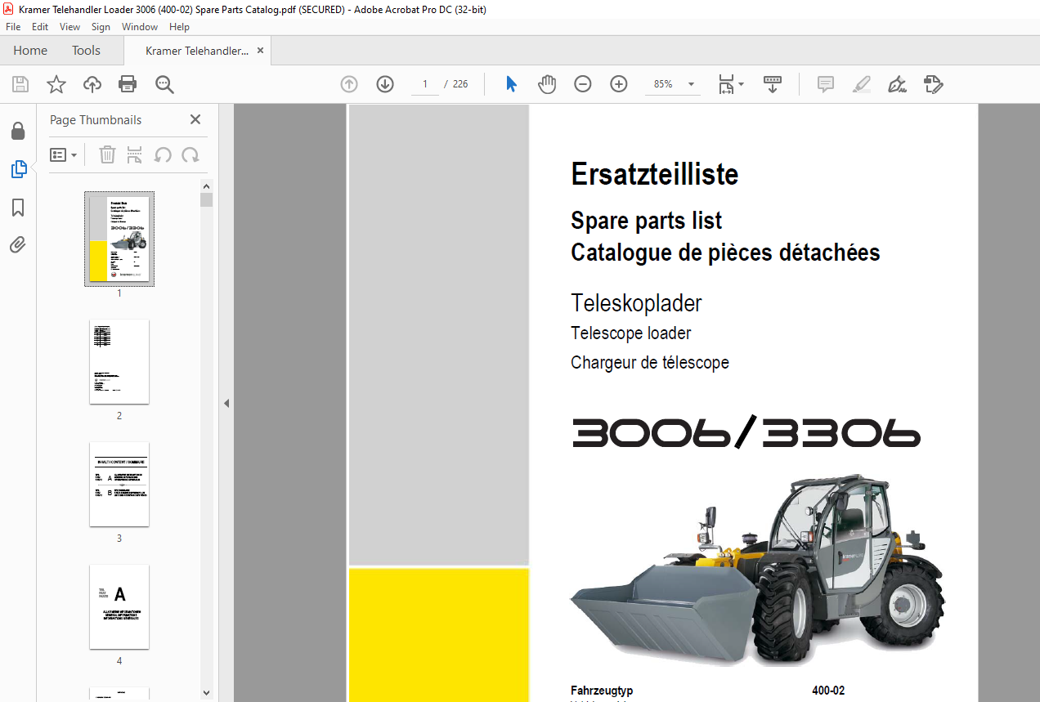Click the stamp tool icon
The width and height of the screenshot is (1040, 702).
933,84
